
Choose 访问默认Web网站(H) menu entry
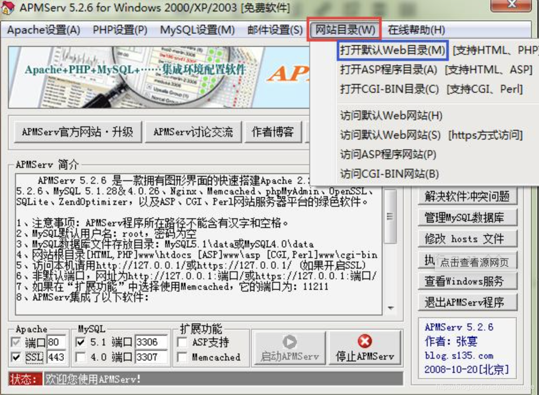click(391, 116)
